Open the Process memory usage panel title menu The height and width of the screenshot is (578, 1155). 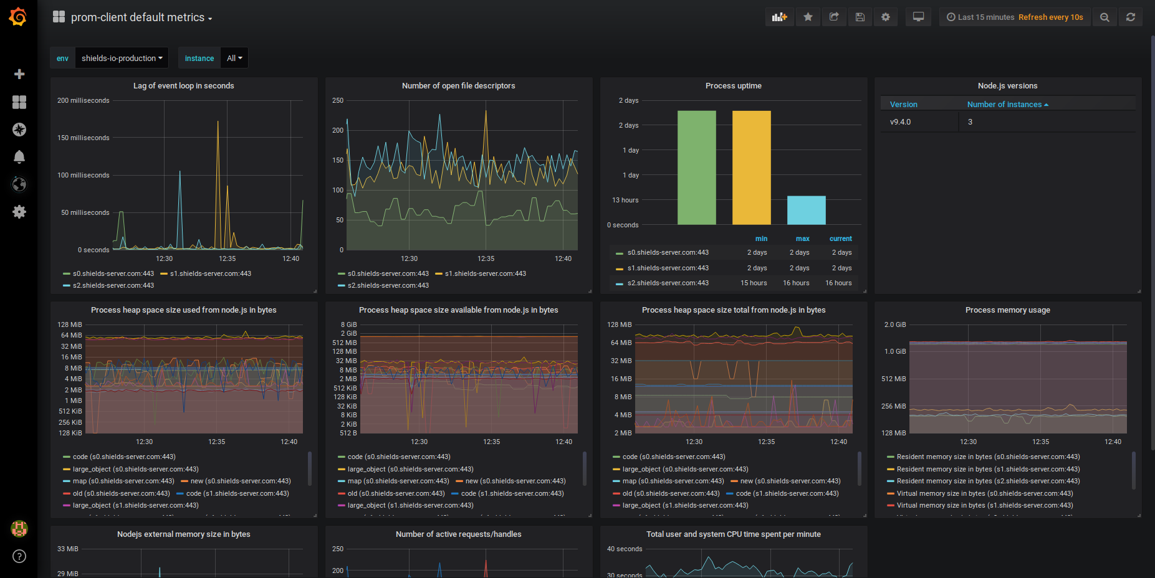click(1008, 310)
